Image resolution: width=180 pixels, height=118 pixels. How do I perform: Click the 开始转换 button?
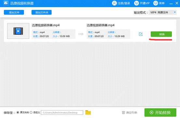coord(160,112)
